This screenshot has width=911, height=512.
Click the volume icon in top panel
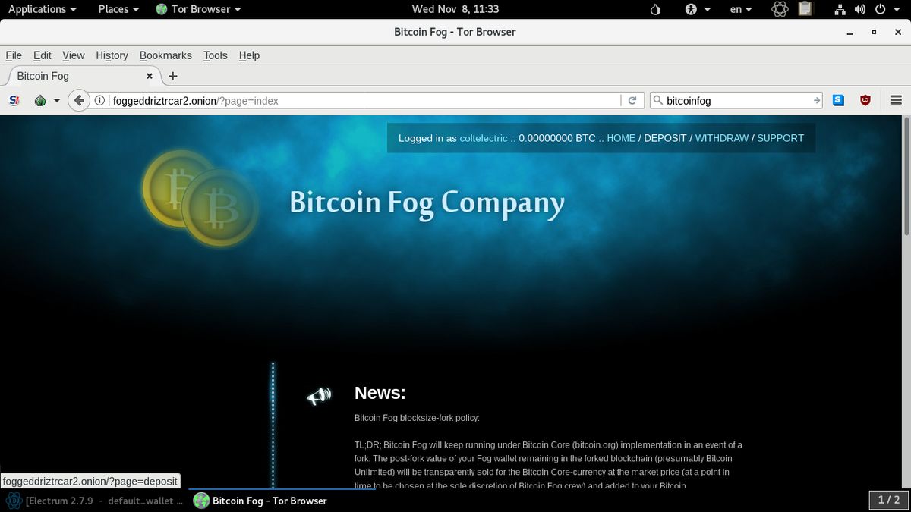[859, 9]
